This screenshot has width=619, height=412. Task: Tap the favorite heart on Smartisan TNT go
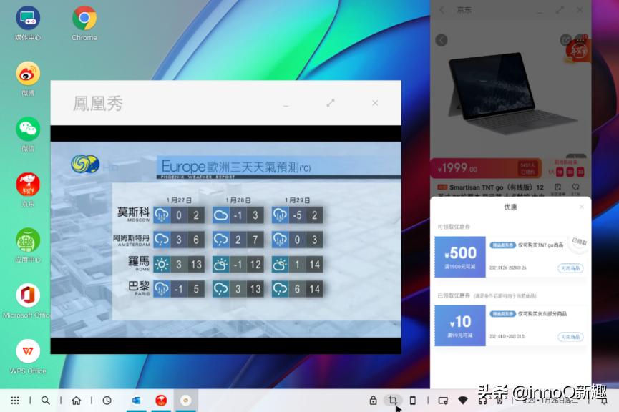575,186
